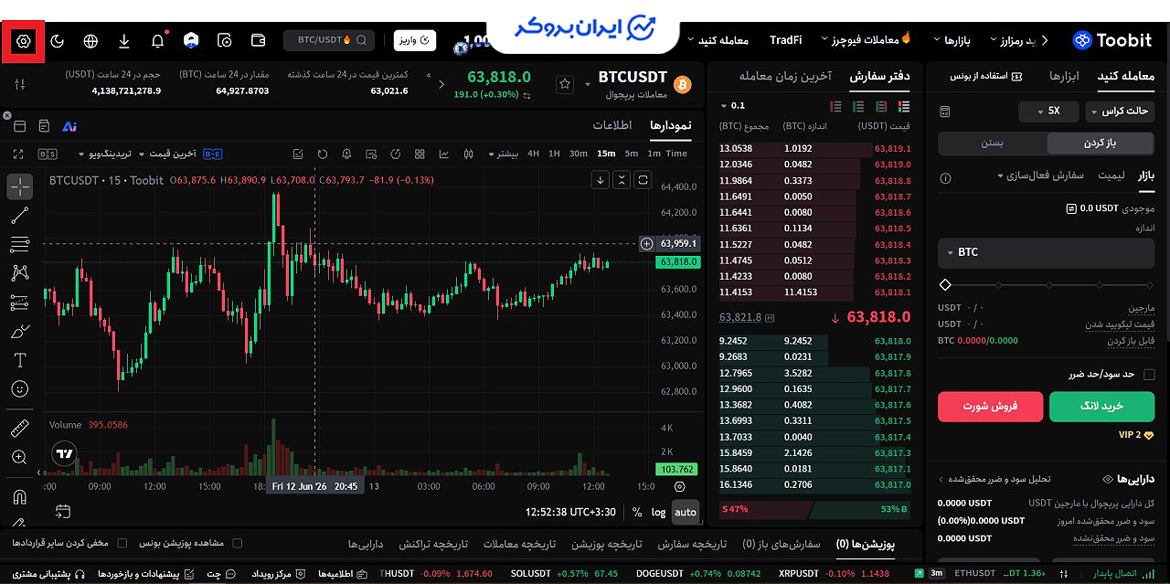Enable the take profit/stop loss checkbox

pyautogui.click(x=1149, y=374)
